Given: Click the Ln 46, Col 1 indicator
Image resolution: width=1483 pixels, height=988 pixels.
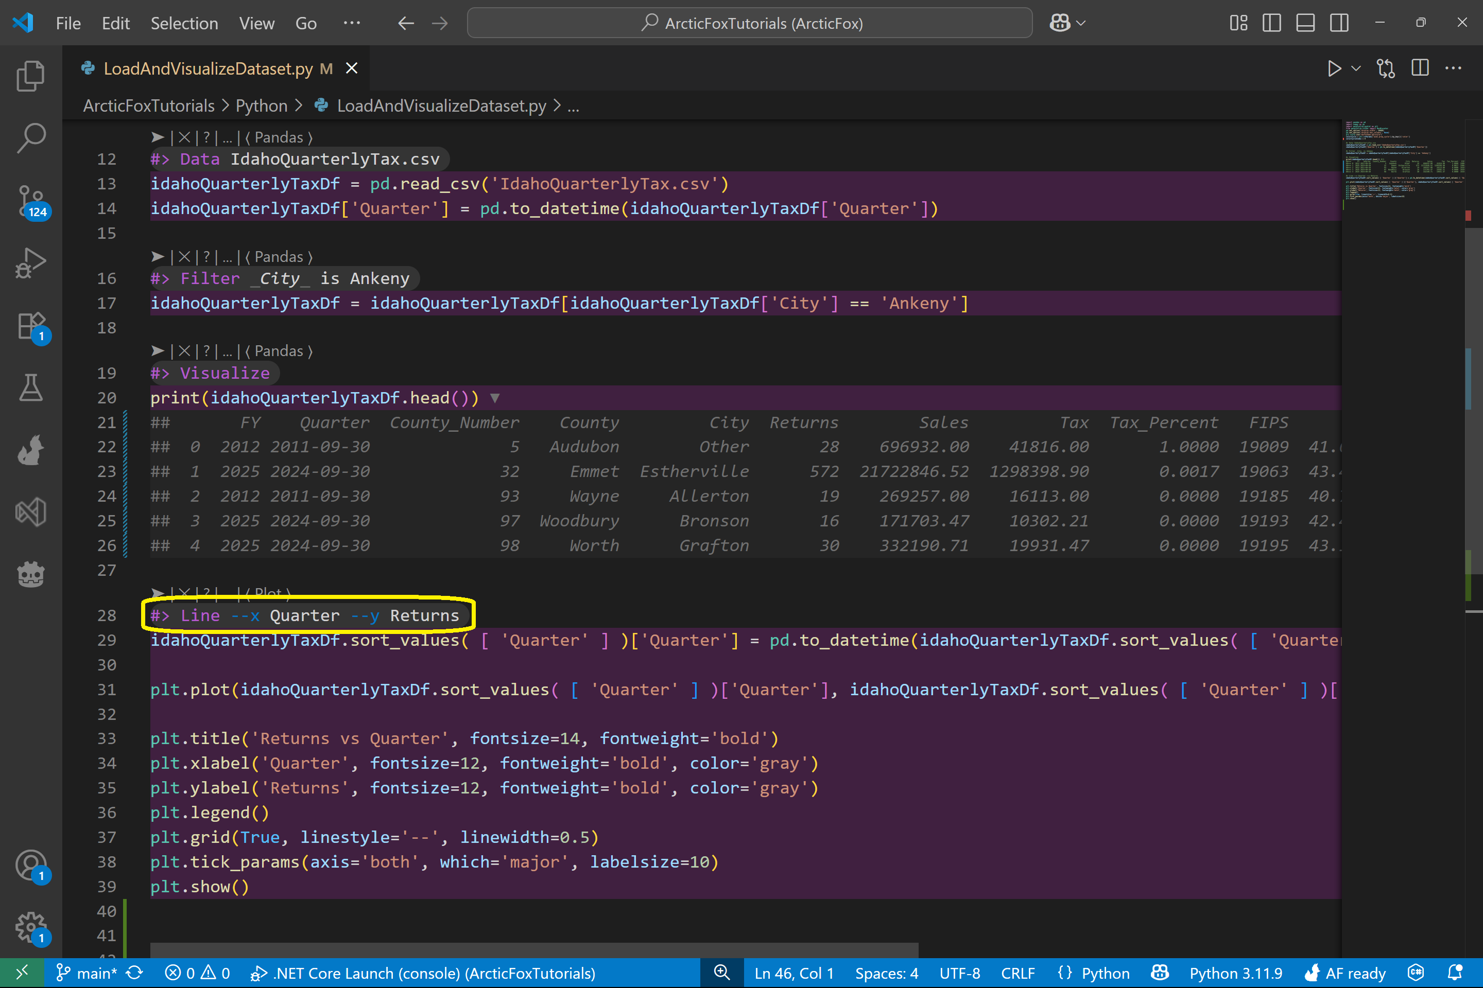Looking at the screenshot, I should coord(794,973).
